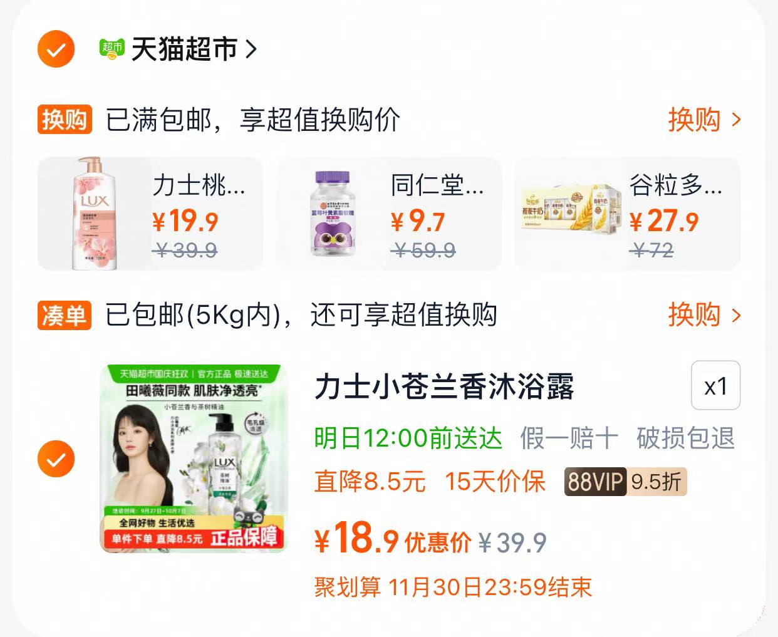Uncheck the 天猫超市 store selection checkbox
778x637 pixels.
pyautogui.click(x=56, y=49)
